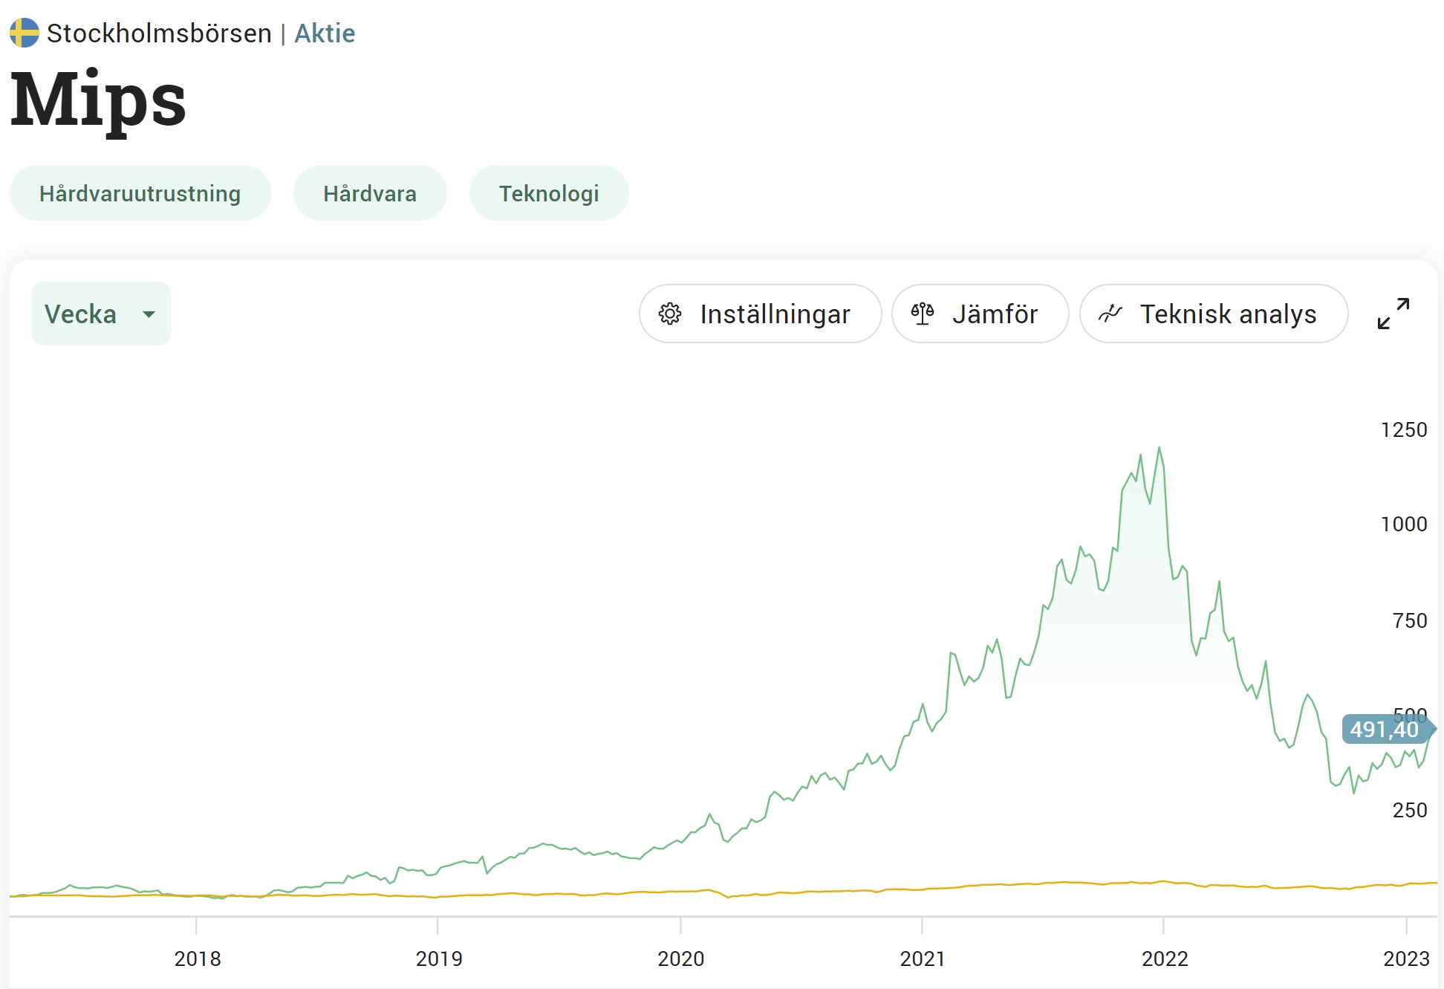Screen dimensions: 1444x989
Task: Expand chart to fullscreen
Action: (1393, 314)
